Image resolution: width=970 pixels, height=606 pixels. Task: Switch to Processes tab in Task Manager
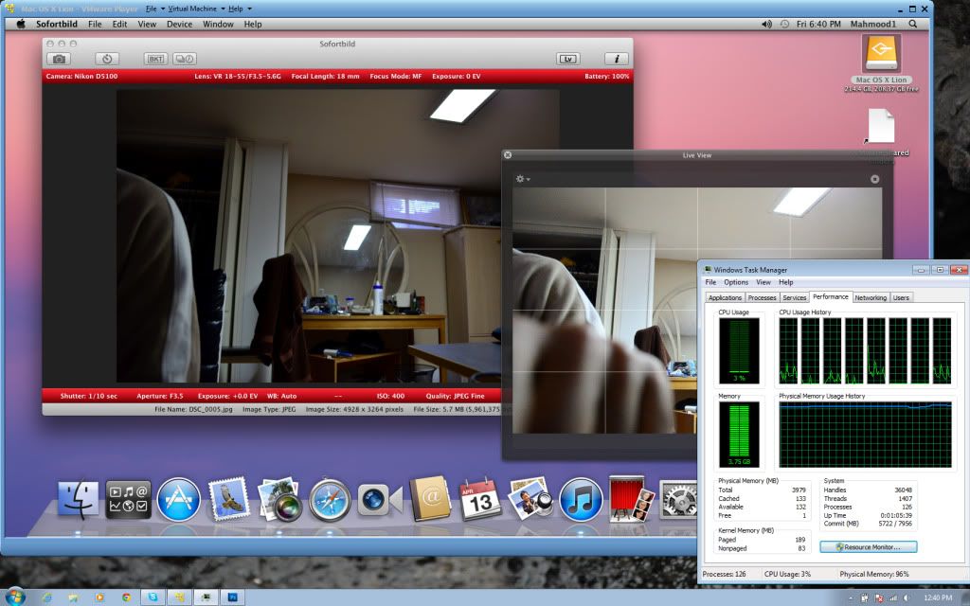[x=763, y=297]
